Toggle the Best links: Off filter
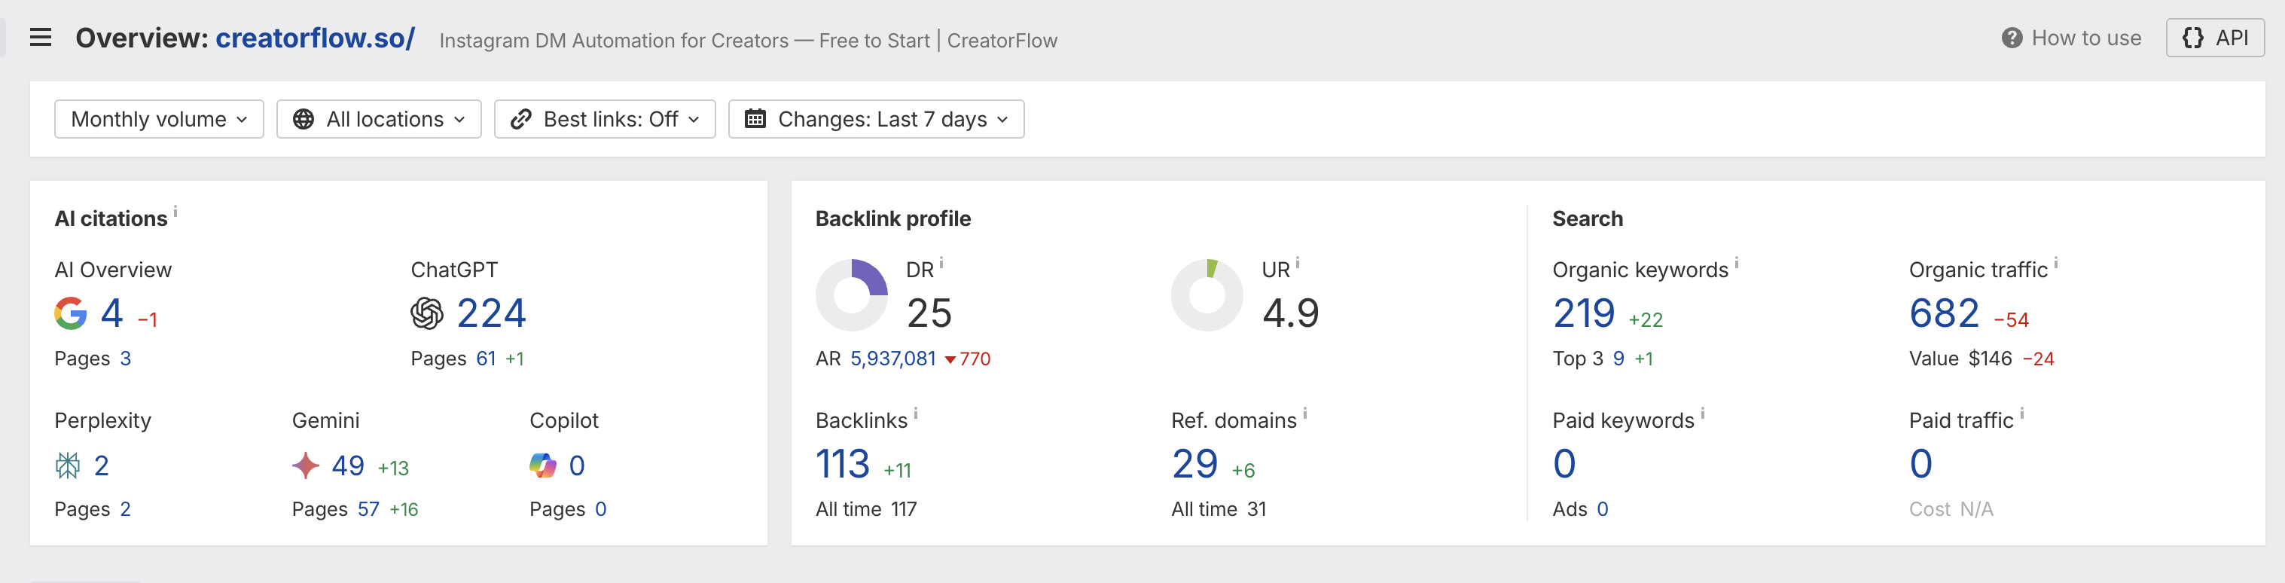The height and width of the screenshot is (583, 2285). pos(605,119)
